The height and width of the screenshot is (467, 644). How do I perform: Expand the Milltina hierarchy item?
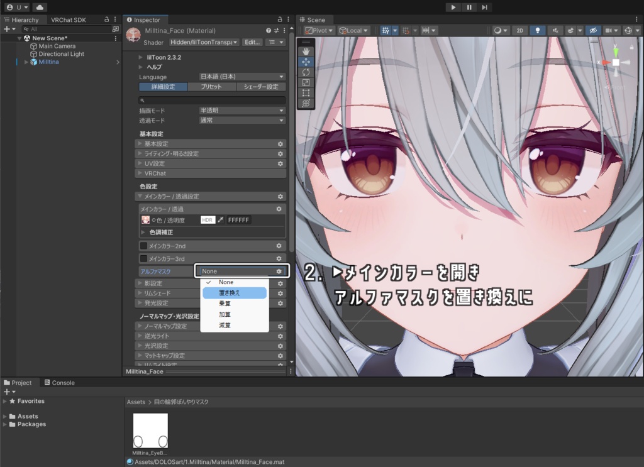pos(26,62)
